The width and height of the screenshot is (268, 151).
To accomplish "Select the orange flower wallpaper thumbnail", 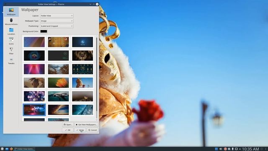I will pos(59,83).
